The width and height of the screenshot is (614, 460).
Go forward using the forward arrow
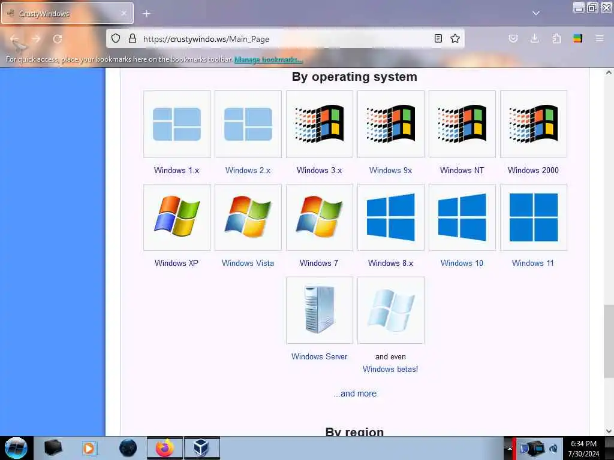36,39
